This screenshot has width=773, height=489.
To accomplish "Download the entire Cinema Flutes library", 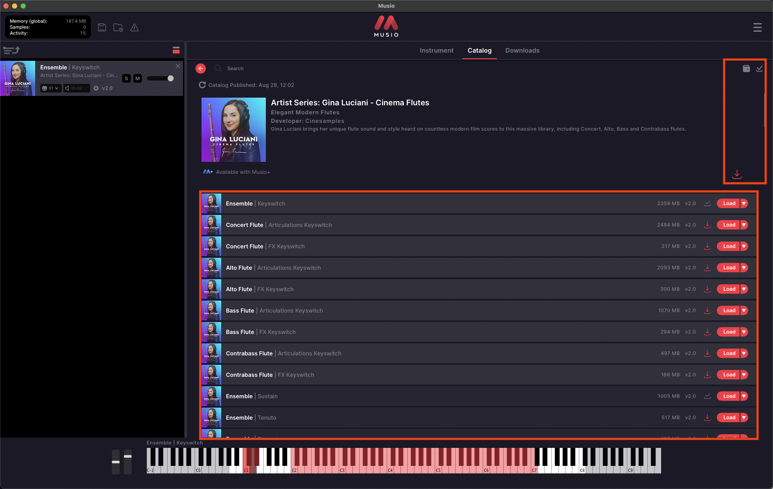I will pyautogui.click(x=737, y=174).
